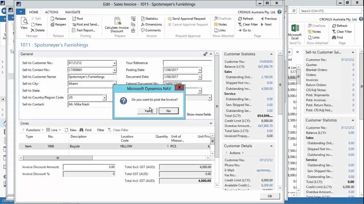The height and width of the screenshot is (204, 364).
Task: Run the Test Report action
Action: coord(83,30)
